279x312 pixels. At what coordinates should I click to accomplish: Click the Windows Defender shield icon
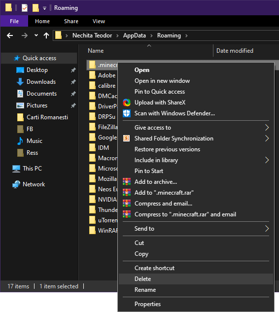[127, 113]
